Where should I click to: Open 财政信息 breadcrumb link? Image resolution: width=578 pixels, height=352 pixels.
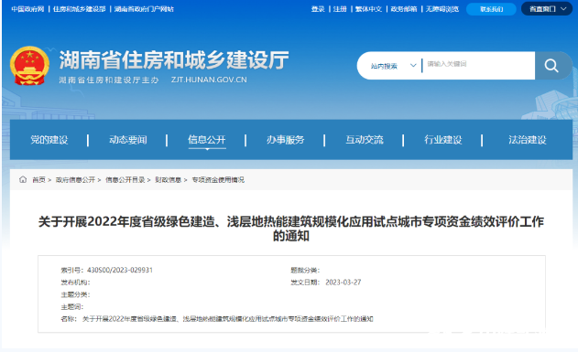tap(169, 180)
